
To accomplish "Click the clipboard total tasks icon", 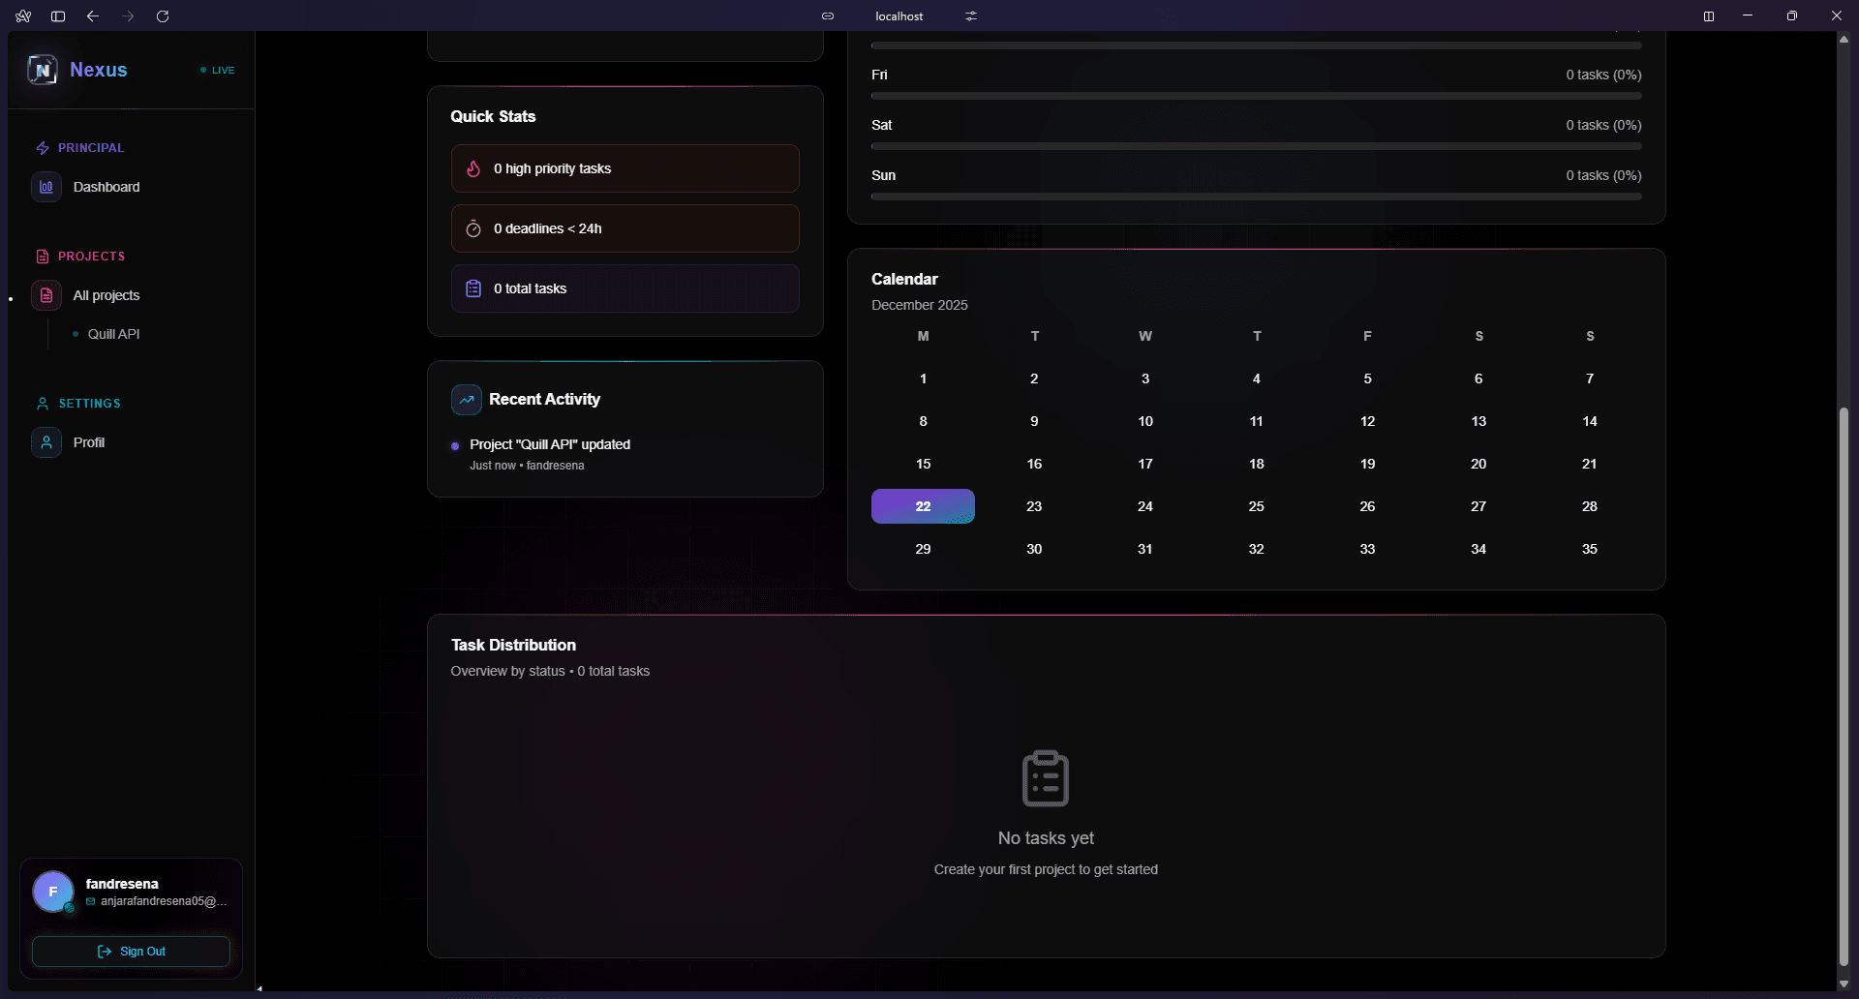I will point(473,288).
